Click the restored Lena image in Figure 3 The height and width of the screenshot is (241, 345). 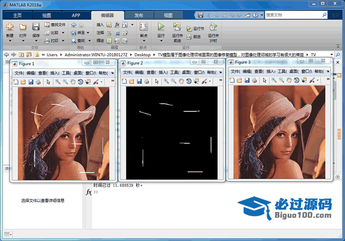coord(279,132)
